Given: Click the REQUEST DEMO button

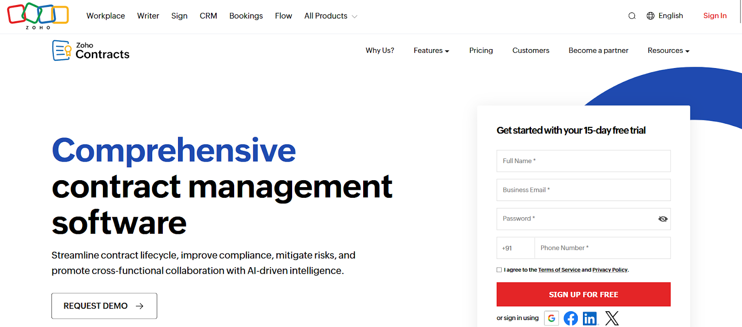Looking at the screenshot, I should (104, 306).
